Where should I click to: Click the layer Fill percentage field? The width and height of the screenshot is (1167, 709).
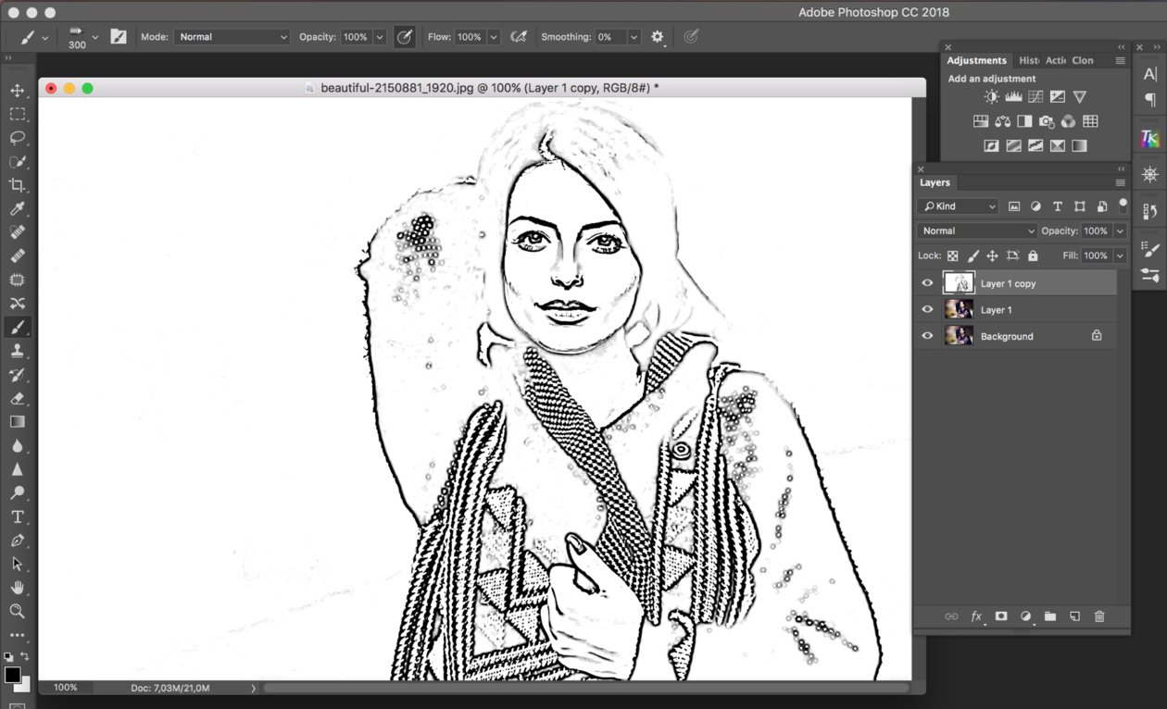pyautogui.click(x=1095, y=255)
